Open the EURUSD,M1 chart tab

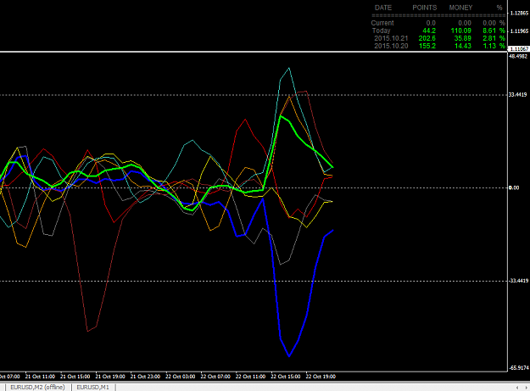click(93, 388)
